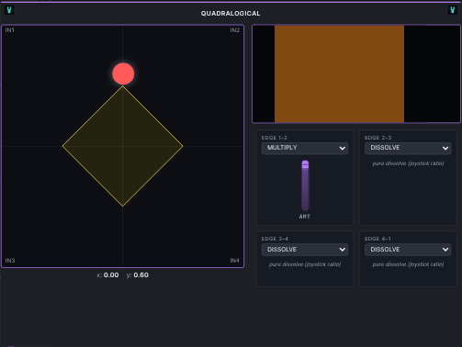This screenshot has width=462, height=347.
Task: Click the orange output preview
Action: (339, 73)
